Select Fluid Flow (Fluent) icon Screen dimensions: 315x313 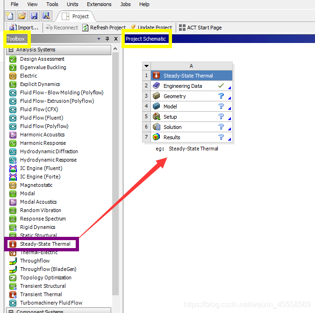coord(13,118)
